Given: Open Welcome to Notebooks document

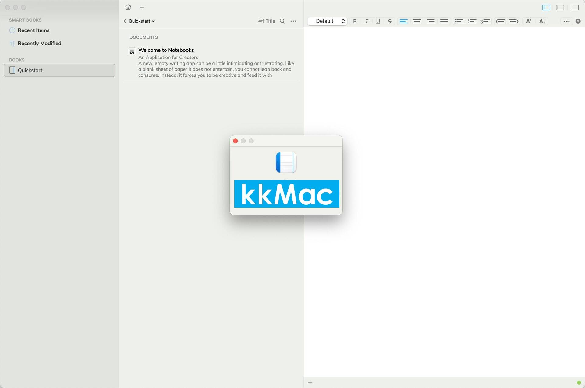Looking at the screenshot, I should [x=211, y=62].
